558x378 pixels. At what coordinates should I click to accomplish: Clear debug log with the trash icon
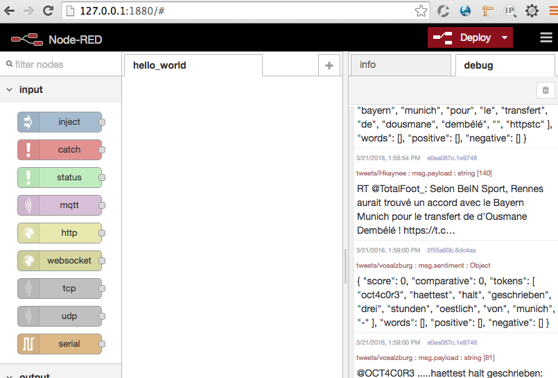546,90
